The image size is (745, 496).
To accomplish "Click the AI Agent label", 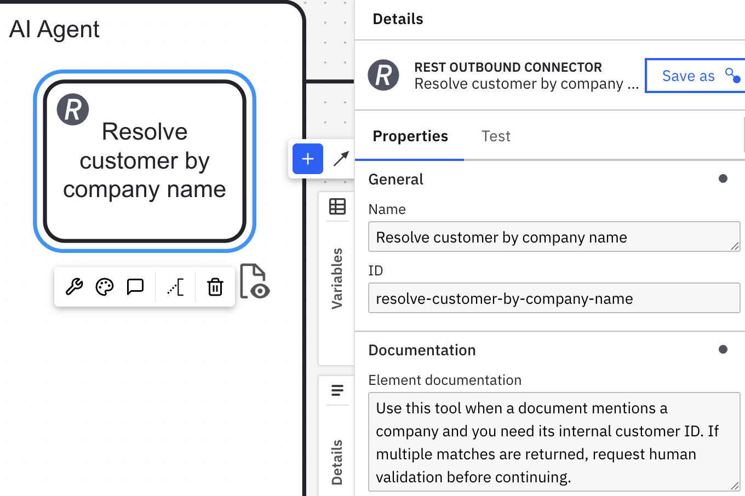I will (54, 29).
